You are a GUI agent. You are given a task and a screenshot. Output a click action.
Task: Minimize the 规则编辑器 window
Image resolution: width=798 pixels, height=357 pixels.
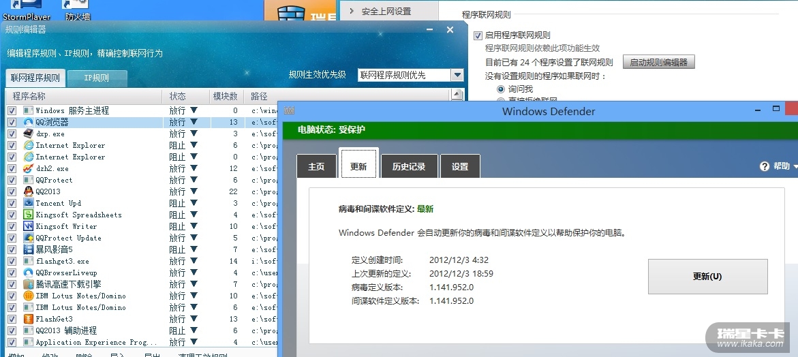429,30
